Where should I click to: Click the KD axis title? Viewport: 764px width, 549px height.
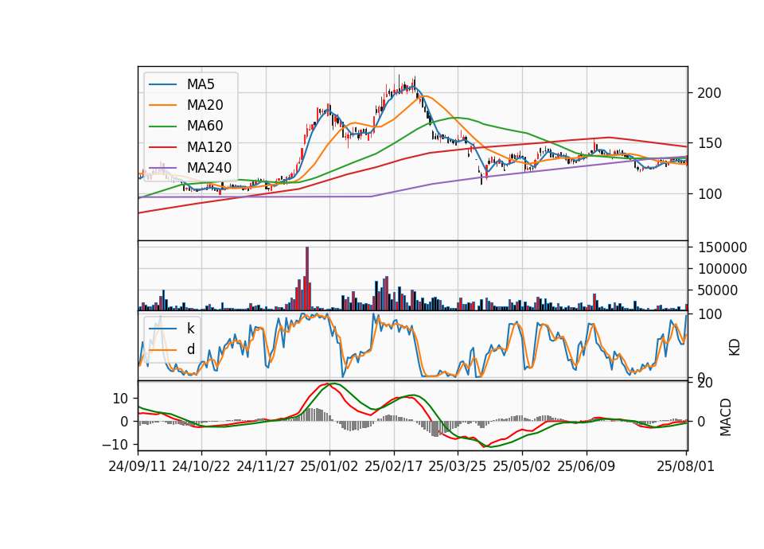[735, 348]
